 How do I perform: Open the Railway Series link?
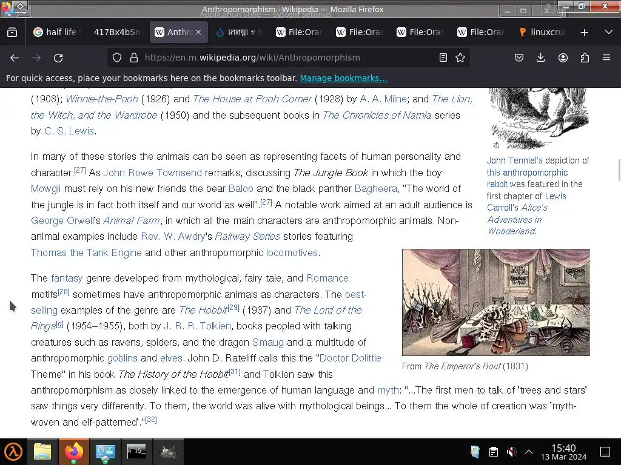pyautogui.click(x=247, y=237)
